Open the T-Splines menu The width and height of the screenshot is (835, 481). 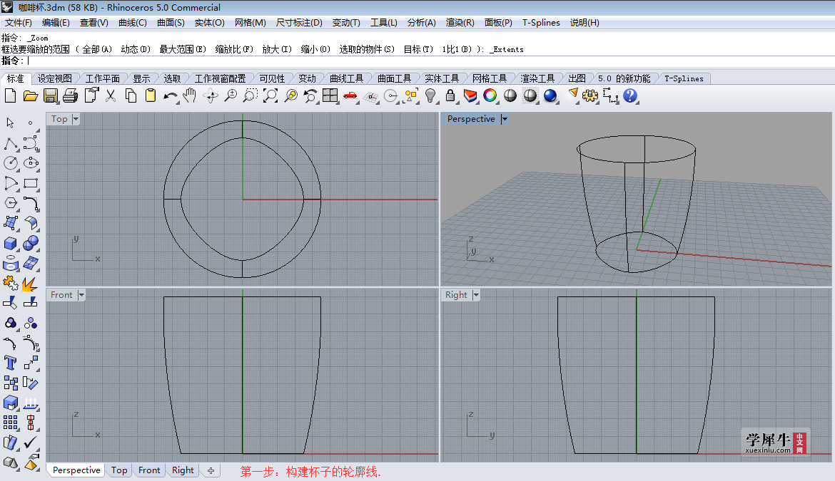pos(541,22)
